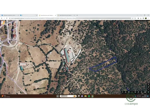The width and height of the screenshot is (150, 112).
Task: Open Google Chrome from the taskbar
Action: (x=92, y=96)
